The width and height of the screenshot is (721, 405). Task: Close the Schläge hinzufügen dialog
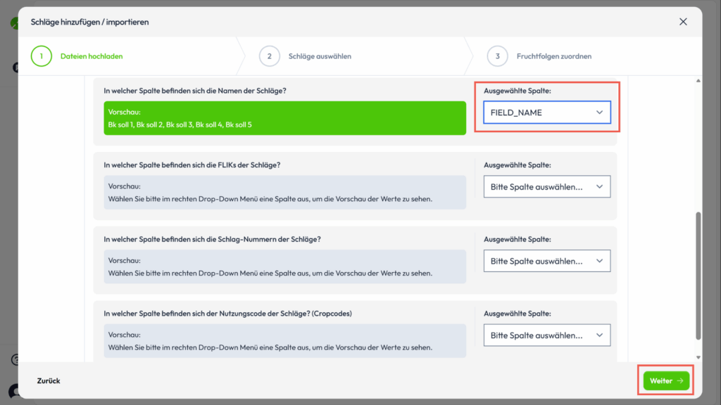tap(683, 22)
